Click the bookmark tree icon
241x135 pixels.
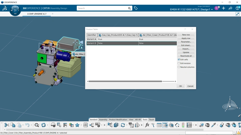(110, 125)
